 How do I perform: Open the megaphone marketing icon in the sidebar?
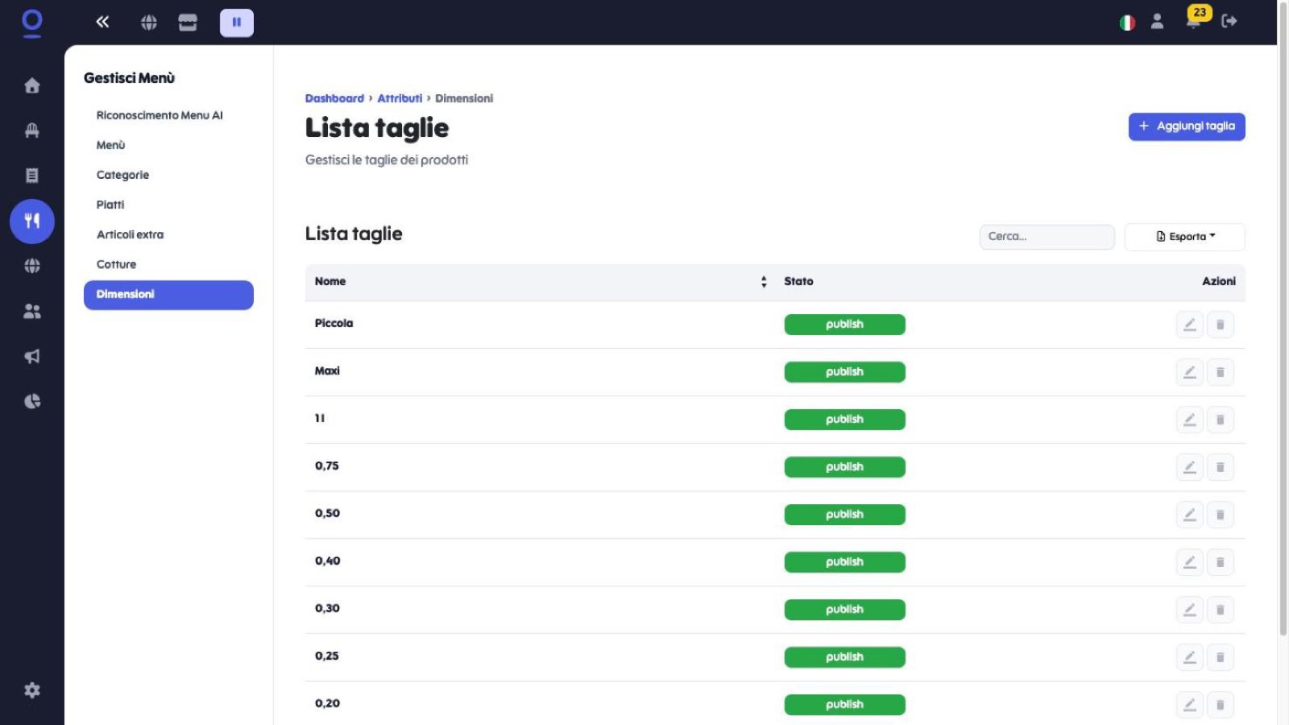[32, 356]
